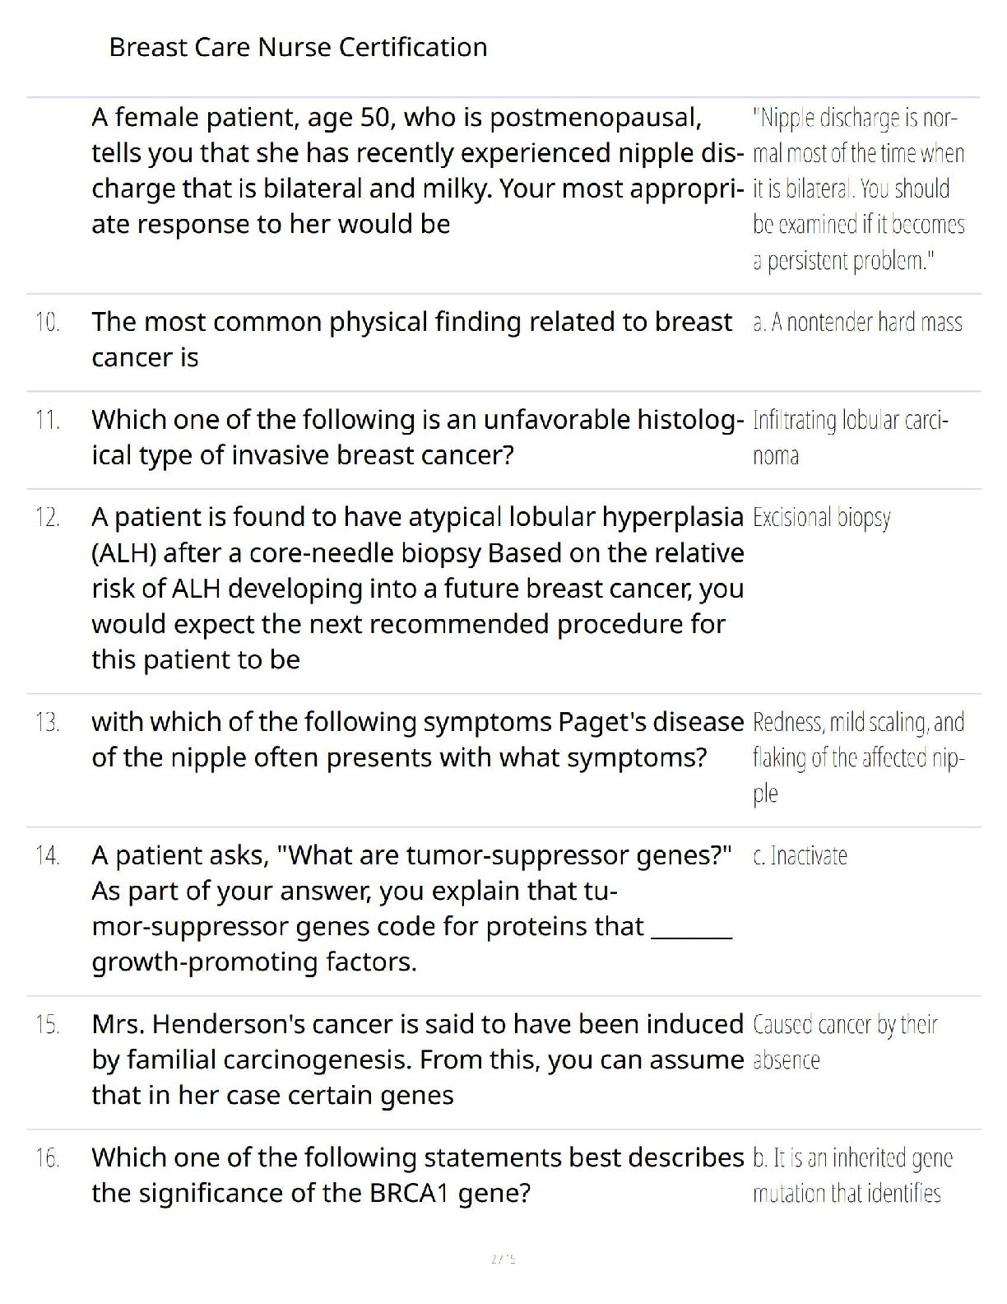Click the "Caused cancer by their absence" answer
The width and height of the screenshot is (1007, 1304).
click(845, 1042)
